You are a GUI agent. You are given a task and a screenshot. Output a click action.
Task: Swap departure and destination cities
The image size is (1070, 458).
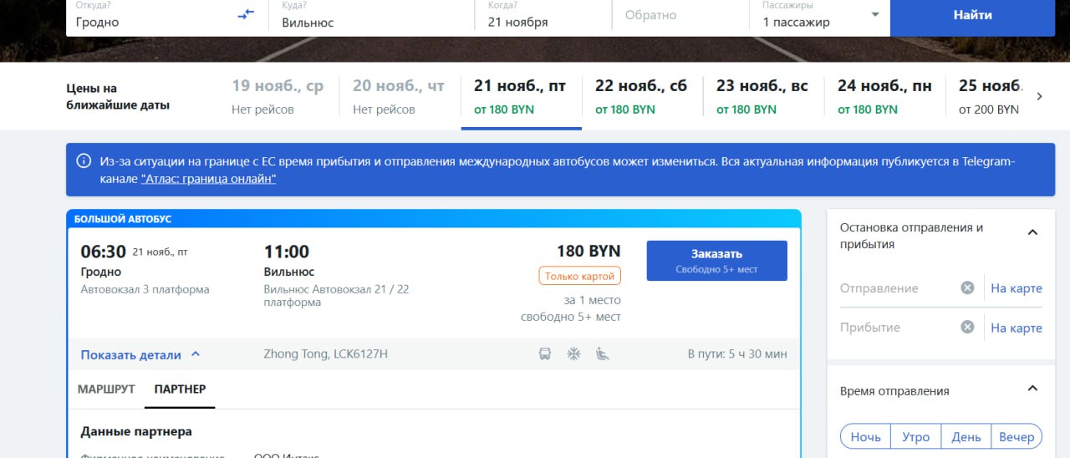point(246,14)
